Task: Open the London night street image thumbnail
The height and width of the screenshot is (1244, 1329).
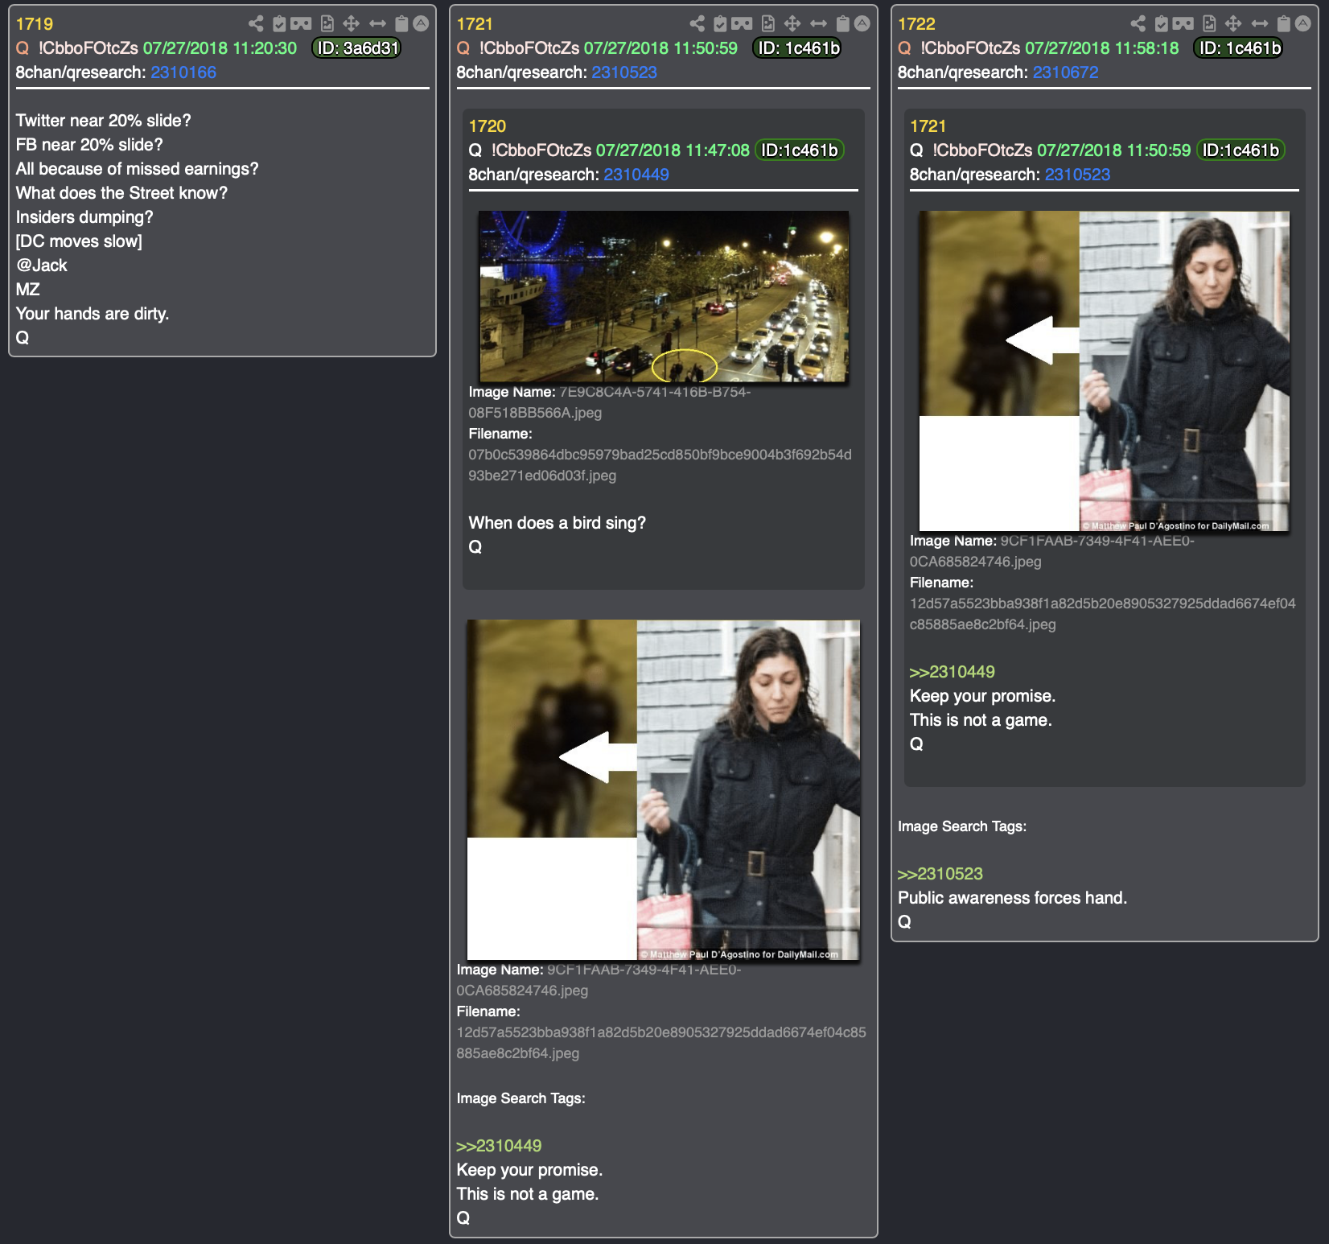Action: [x=664, y=296]
